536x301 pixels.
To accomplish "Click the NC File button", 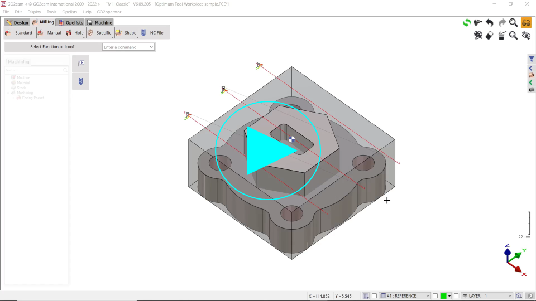I will click(x=152, y=33).
